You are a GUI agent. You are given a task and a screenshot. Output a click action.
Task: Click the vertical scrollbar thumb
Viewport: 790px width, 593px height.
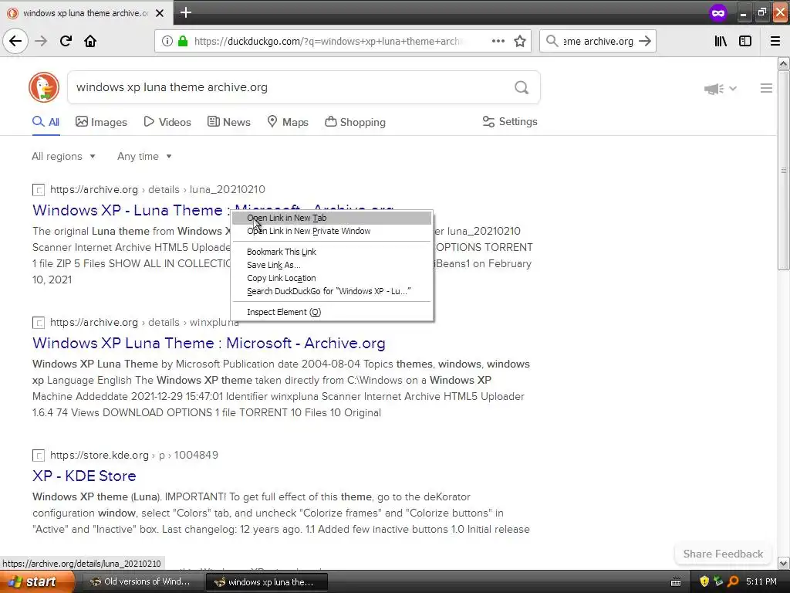point(783,171)
